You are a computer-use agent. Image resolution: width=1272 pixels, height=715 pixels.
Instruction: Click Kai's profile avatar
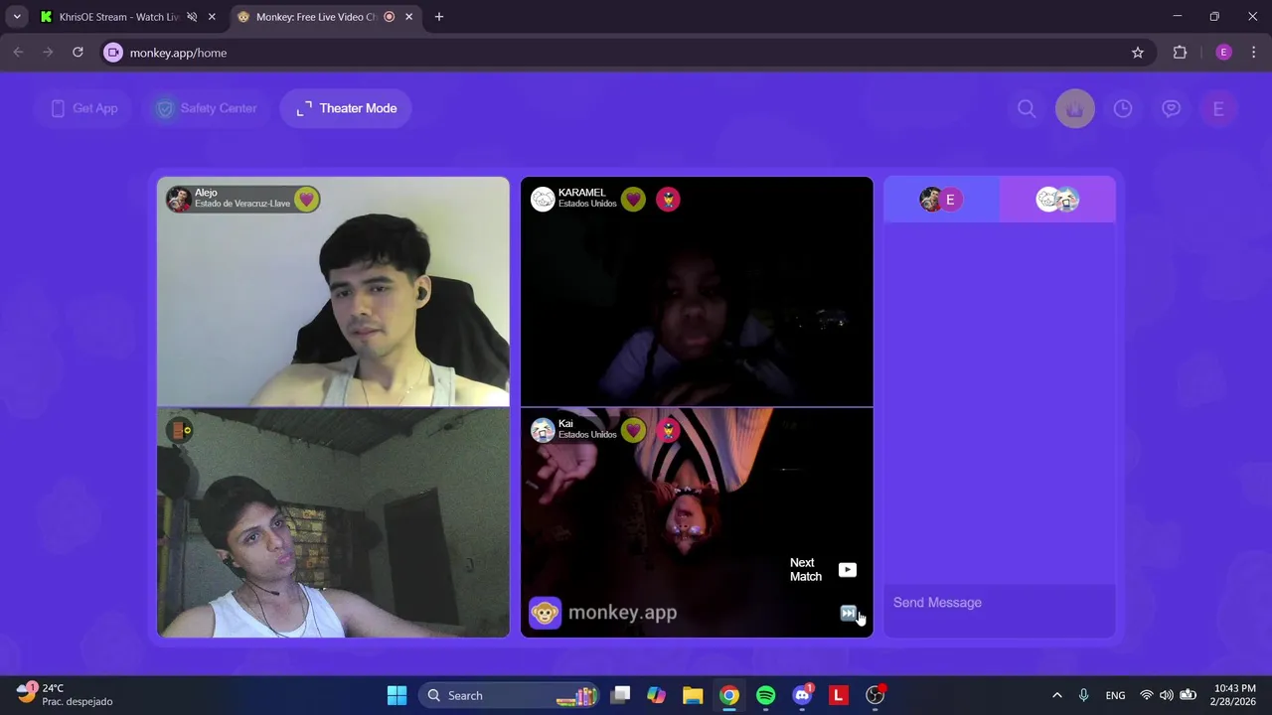pyautogui.click(x=543, y=430)
